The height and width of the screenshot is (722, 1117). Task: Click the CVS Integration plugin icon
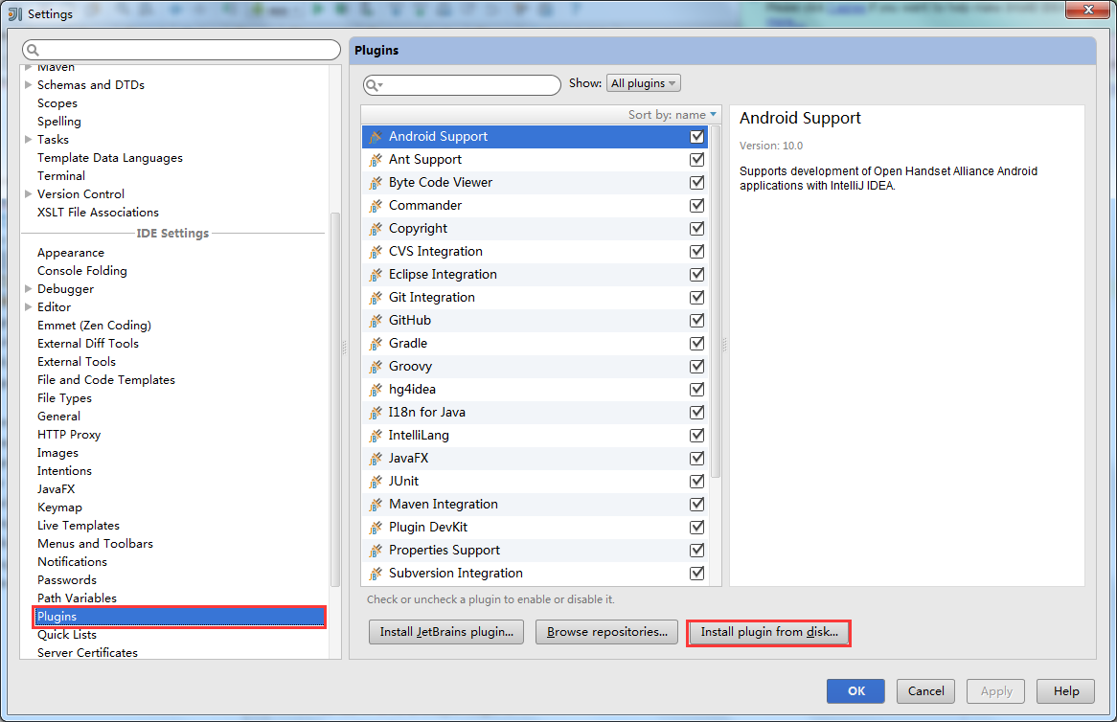tap(376, 251)
